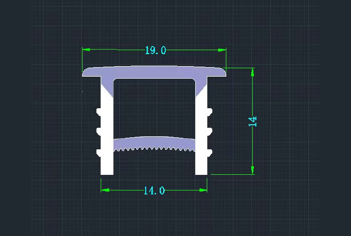Select the middle barb on the right leg
This screenshot has height=236, width=351.
click(209, 131)
